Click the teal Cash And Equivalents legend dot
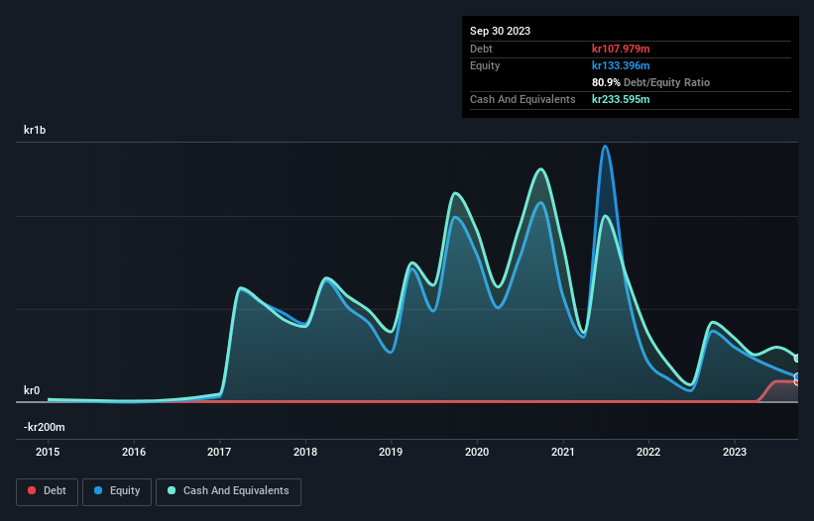 172,490
